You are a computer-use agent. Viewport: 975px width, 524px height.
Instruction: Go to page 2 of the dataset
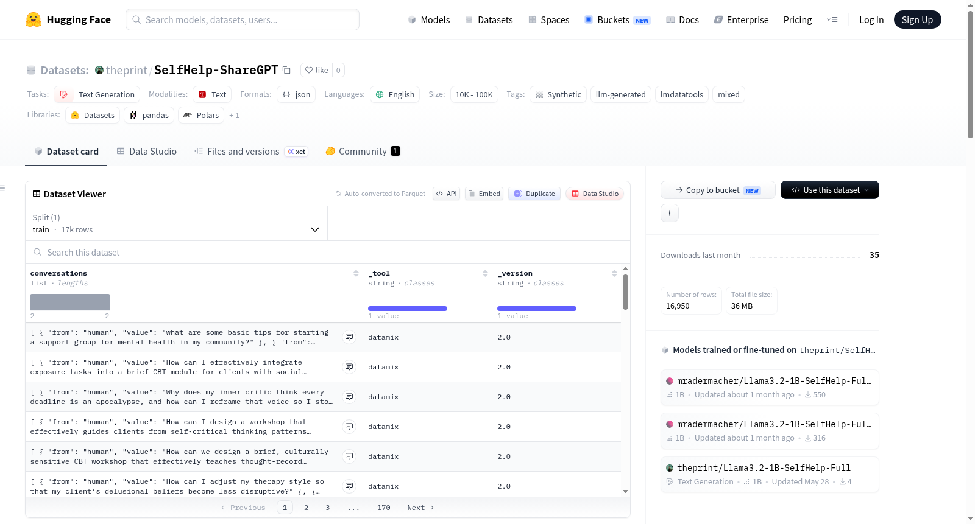(x=306, y=508)
